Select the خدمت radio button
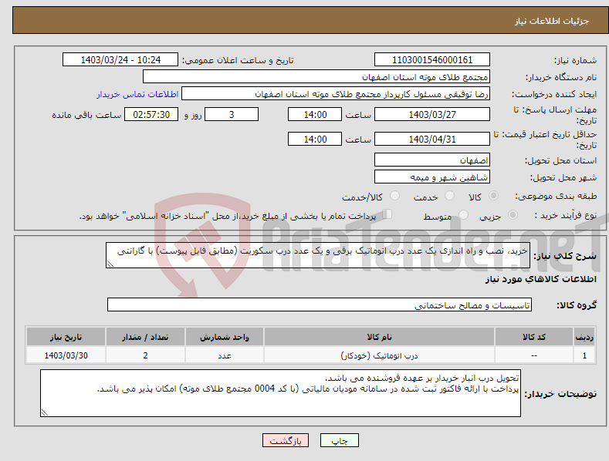The width and height of the screenshot is (609, 461). [449, 196]
